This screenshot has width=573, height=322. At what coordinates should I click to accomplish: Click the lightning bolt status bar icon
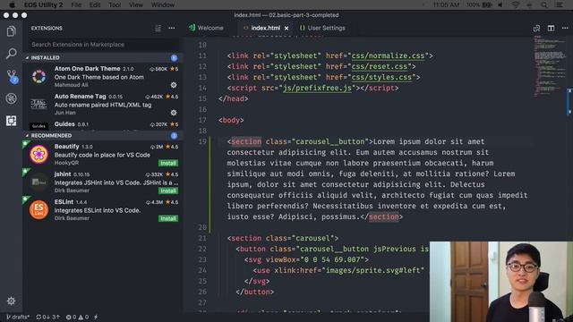point(96,317)
